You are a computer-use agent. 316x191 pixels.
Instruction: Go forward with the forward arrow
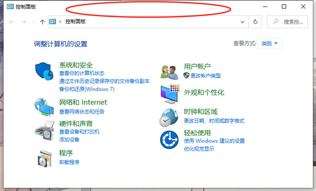24,22
